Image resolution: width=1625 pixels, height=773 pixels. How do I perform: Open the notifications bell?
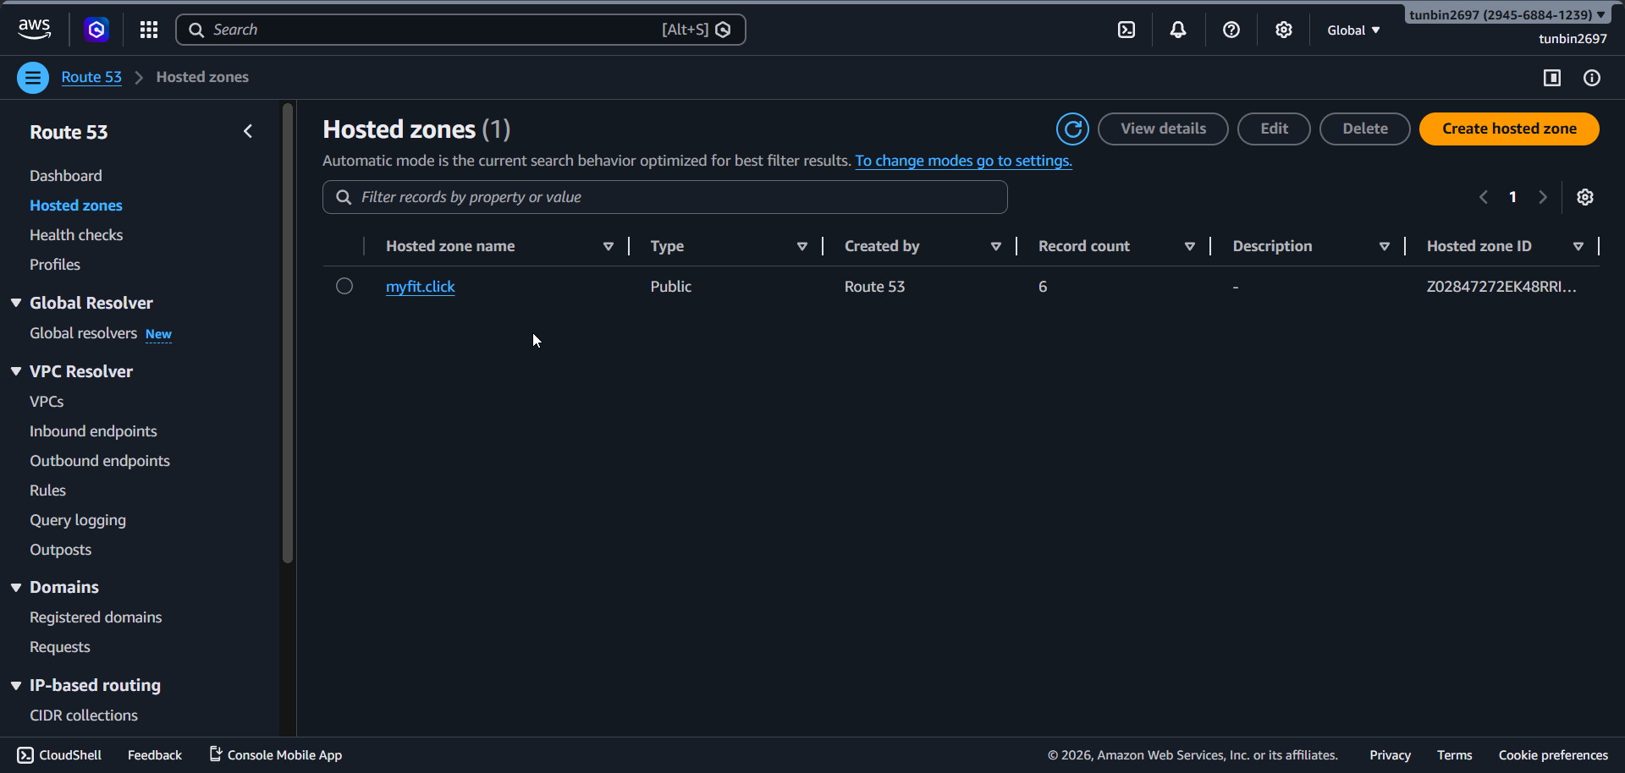click(1177, 30)
